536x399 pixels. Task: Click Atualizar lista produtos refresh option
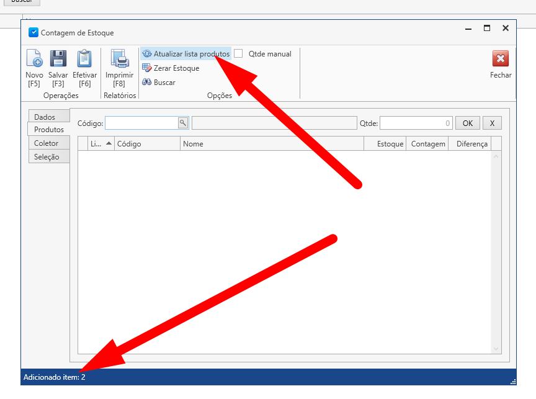pyautogui.click(x=186, y=54)
